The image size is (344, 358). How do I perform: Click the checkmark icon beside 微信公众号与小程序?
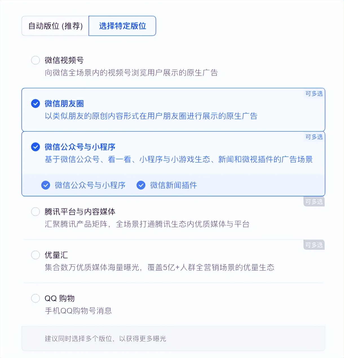(35, 147)
